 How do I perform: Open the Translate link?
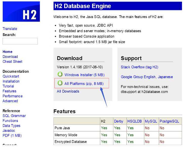(x=10, y=29)
